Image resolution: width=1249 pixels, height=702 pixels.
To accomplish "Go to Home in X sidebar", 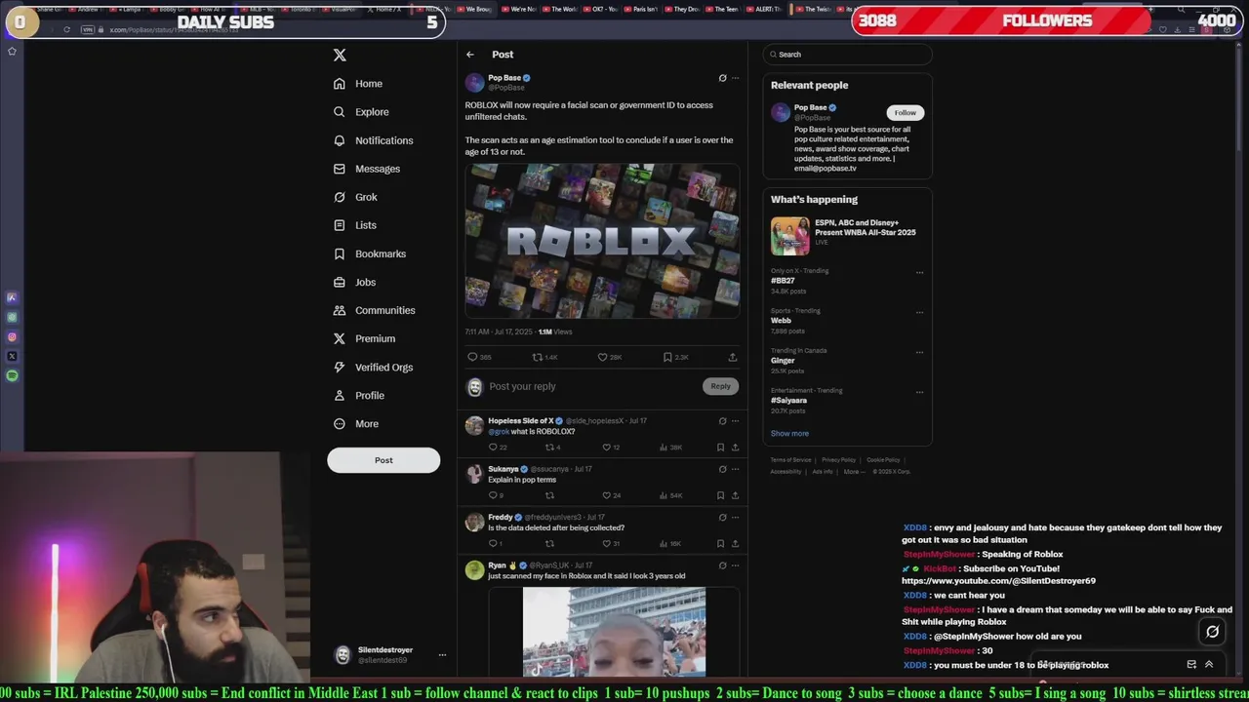I will pos(357,84).
